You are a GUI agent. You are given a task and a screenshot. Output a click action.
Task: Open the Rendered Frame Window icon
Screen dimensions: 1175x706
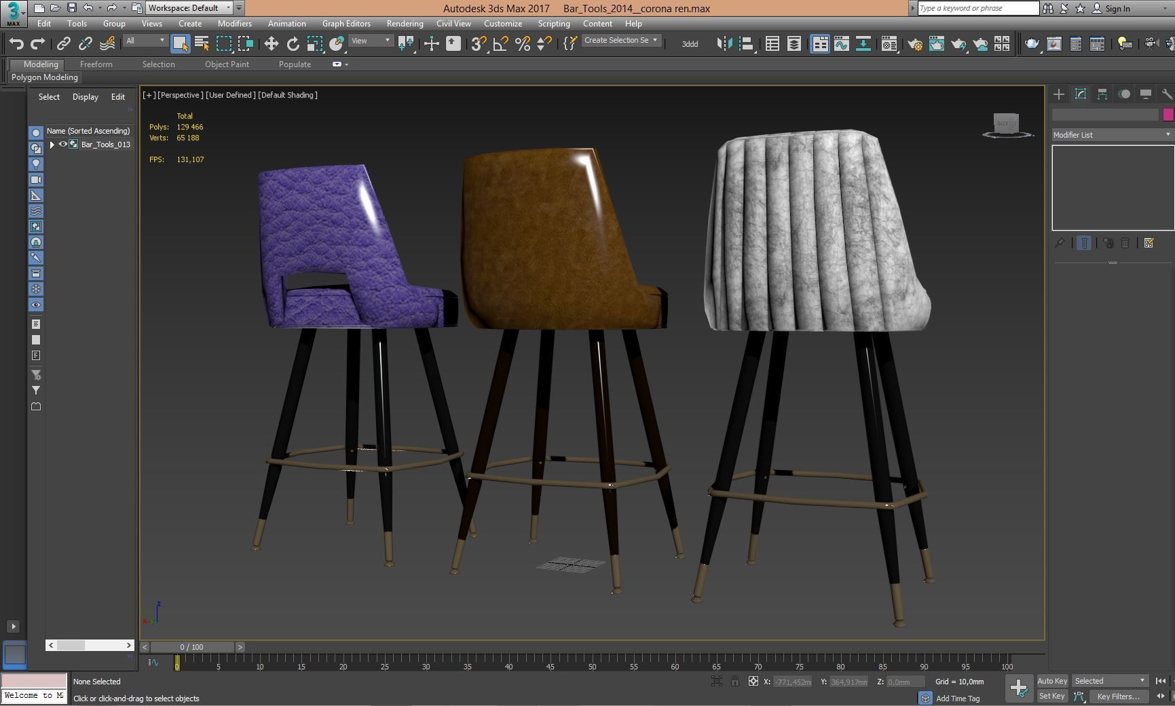point(936,43)
